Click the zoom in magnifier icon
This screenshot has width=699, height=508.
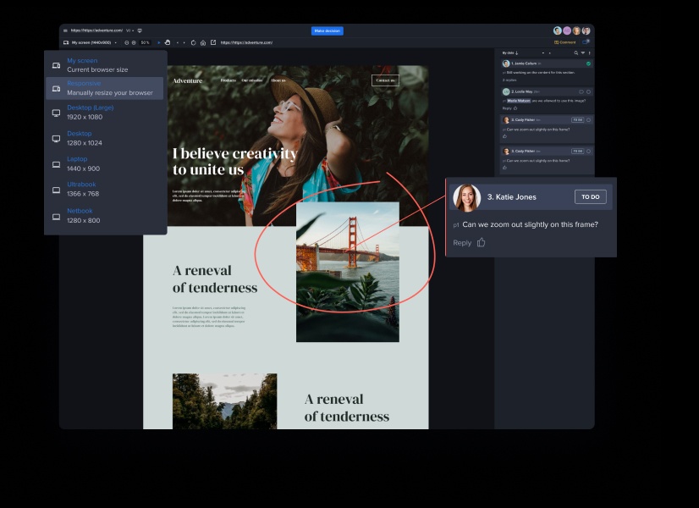[134, 43]
